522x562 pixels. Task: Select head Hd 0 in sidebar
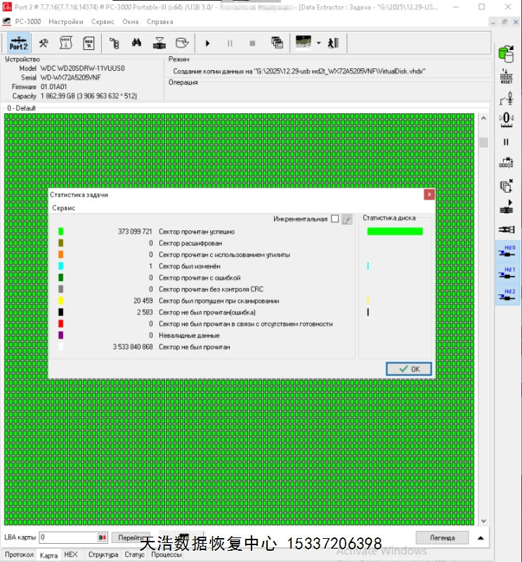[509, 251]
